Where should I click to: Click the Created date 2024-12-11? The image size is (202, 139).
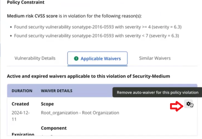21,116
